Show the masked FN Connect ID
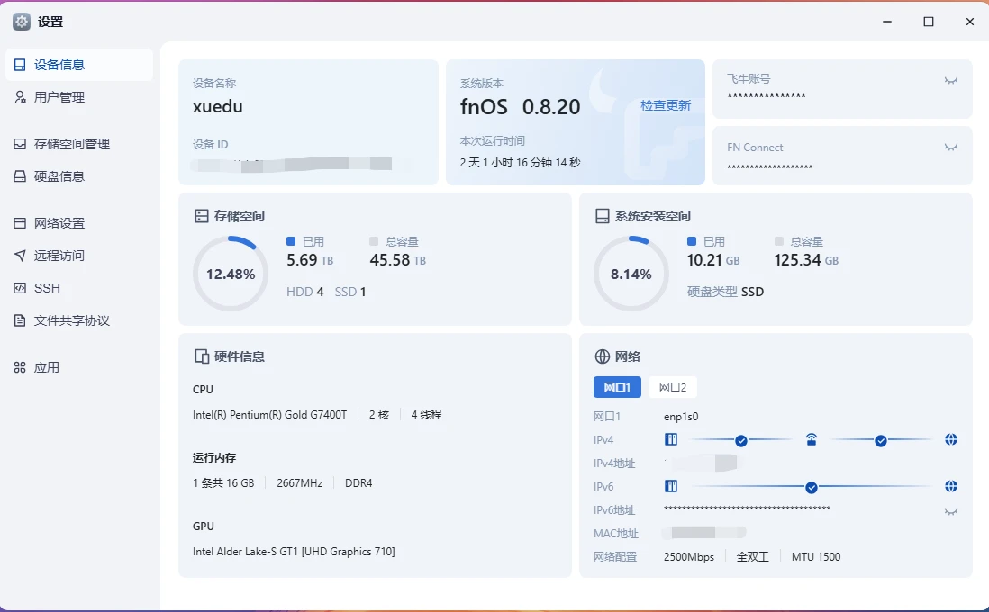The image size is (989, 612). (x=950, y=148)
